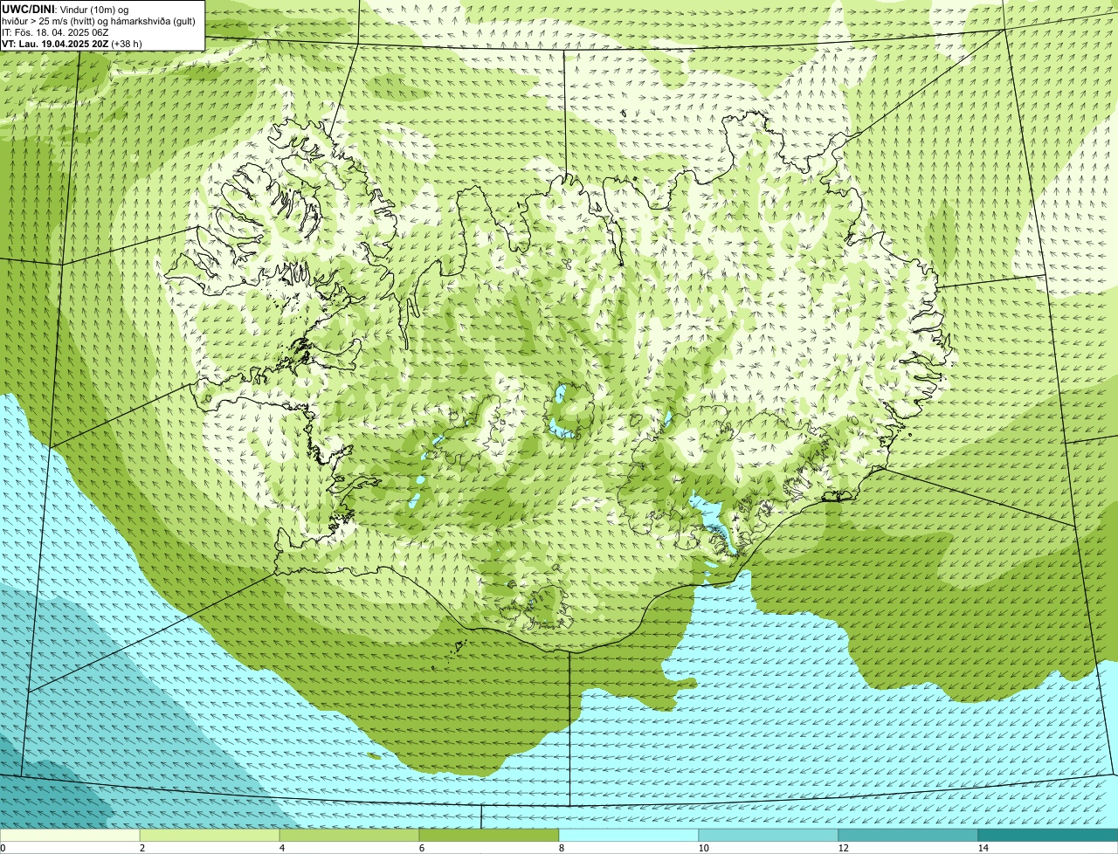This screenshot has width=1118, height=854.
Task: Click the pale yellow 0–2 m/s legend swatch
Action: (x=70, y=835)
